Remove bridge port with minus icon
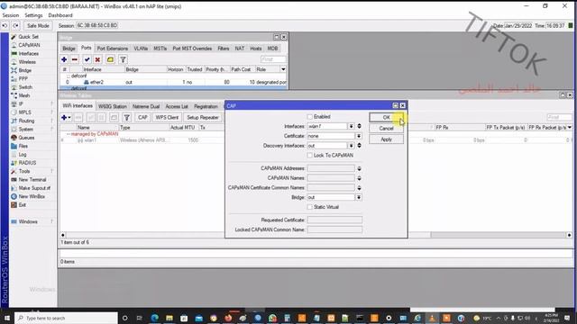The width and height of the screenshot is (577, 324). tap(75, 59)
